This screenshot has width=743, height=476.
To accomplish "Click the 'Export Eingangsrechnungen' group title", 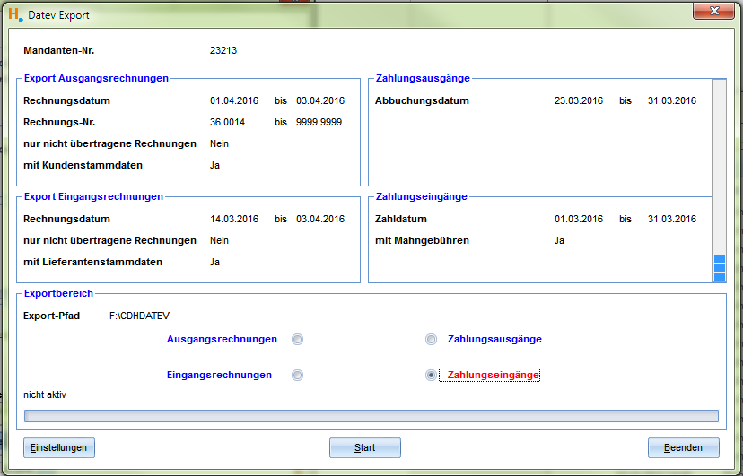I will pos(94,197).
